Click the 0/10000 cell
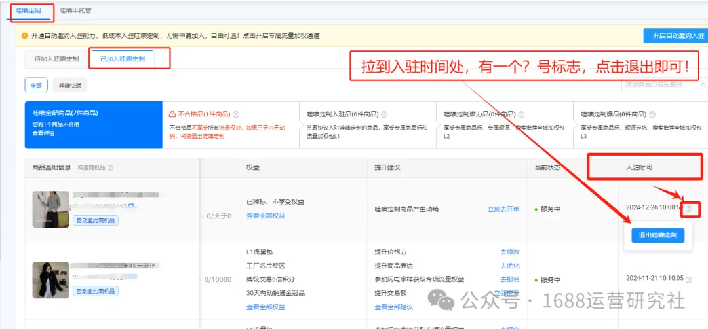This screenshot has width=708, height=329. [x=218, y=279]
